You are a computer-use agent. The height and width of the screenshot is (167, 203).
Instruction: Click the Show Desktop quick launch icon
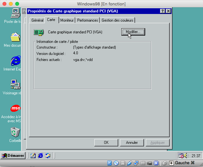coord(33,156)
